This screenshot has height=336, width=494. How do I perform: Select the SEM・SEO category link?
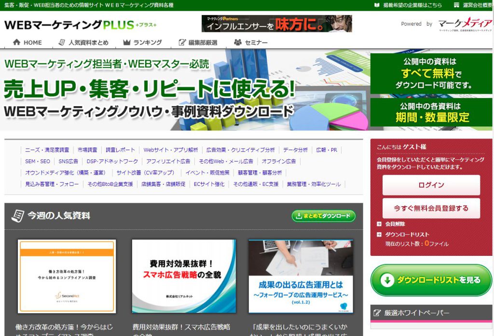[x=38, y=161]
